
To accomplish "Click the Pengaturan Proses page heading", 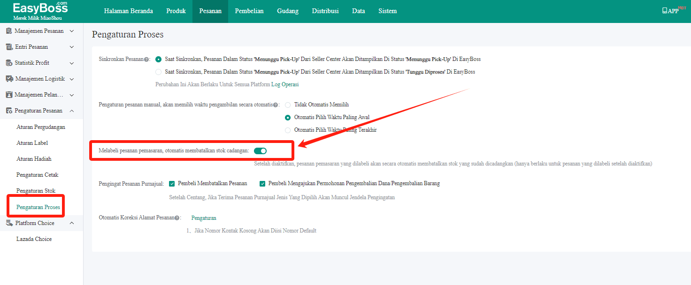I will tap(128, 35).
